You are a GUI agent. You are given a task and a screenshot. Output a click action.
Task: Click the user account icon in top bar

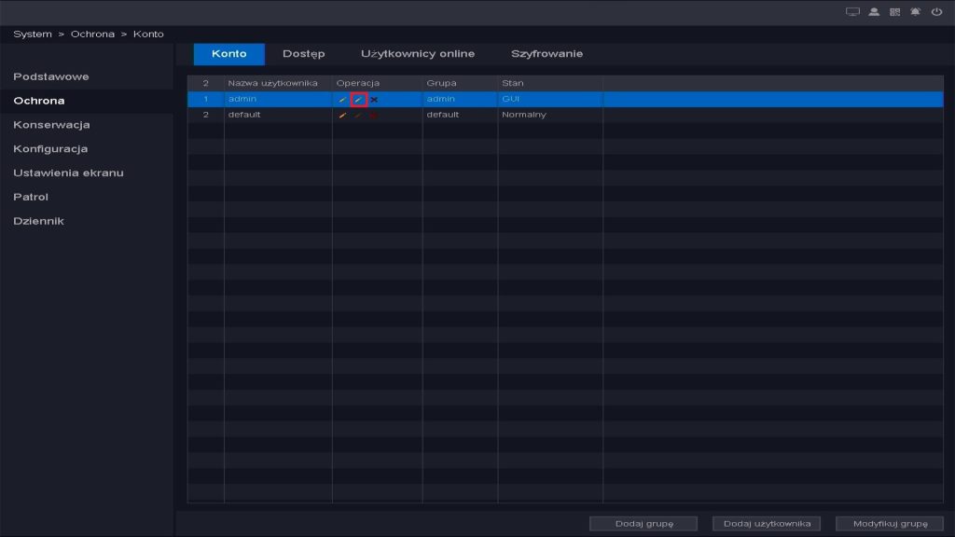click(874, 12)
